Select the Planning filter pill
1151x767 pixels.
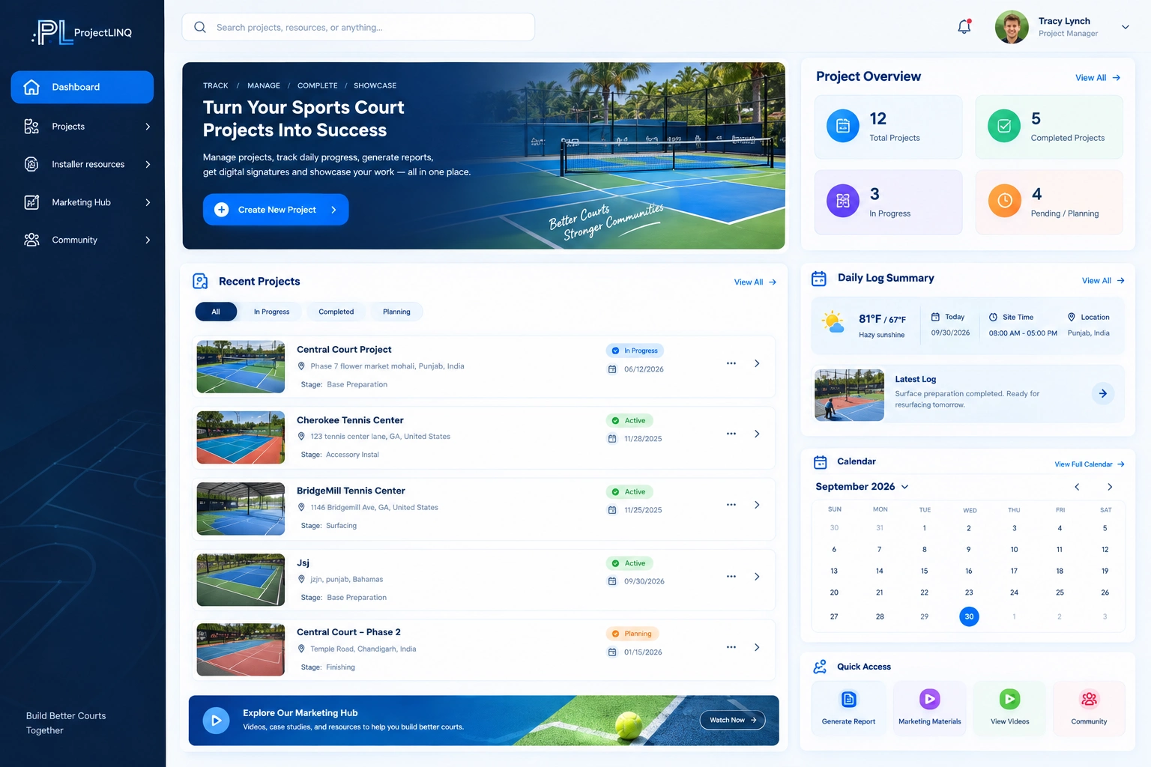[396, 312]
